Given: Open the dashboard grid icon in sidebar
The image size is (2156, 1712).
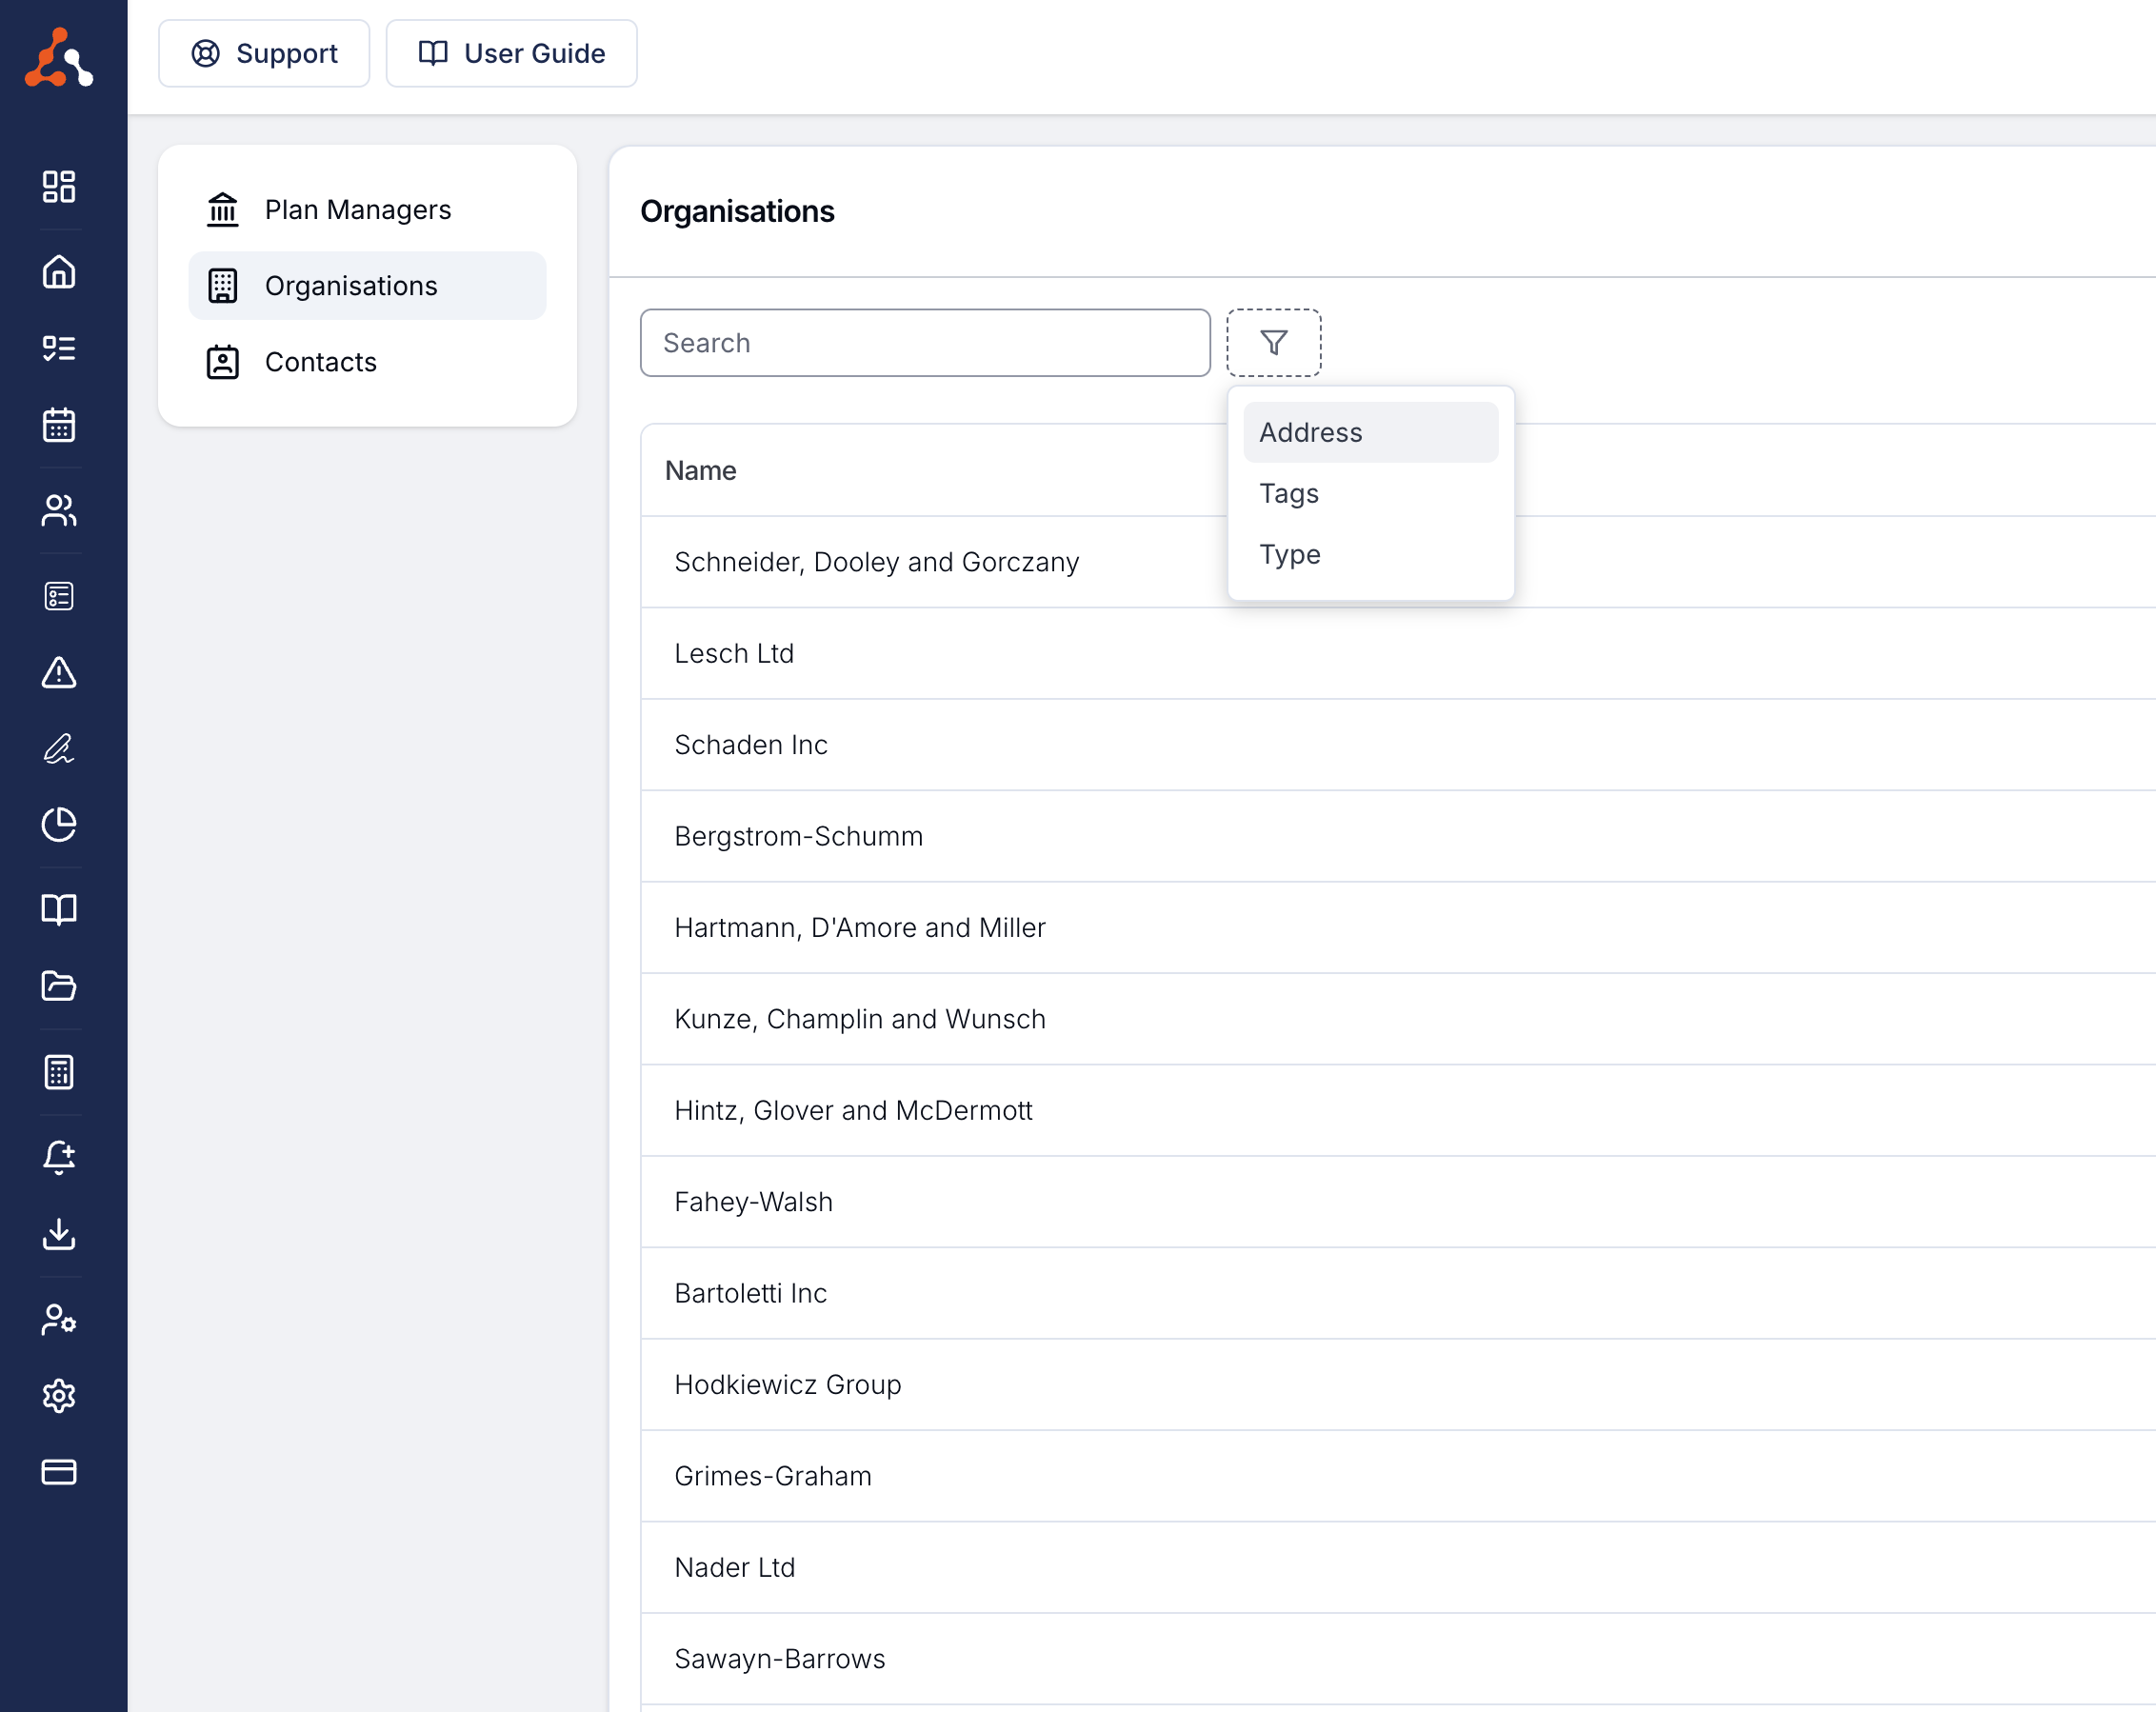Looking at the screenshot, I should pos(59,186).
